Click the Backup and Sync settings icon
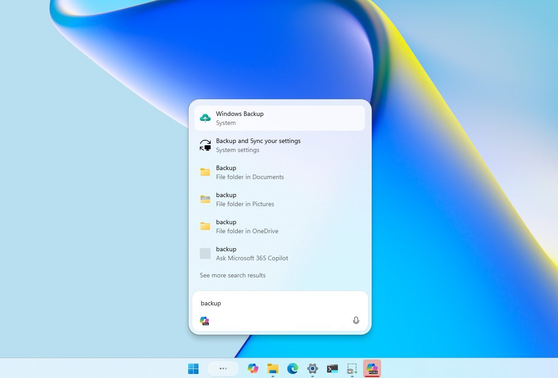Viewport: 558px width, 378px height. click(x=205, y=145)
